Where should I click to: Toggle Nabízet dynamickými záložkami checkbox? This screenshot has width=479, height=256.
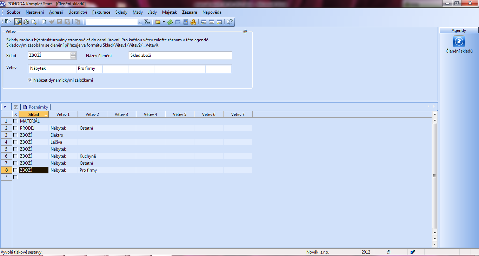click(x=30, y=80)
